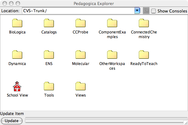Click the Update Item status text
Screen dimensions: 188x125
point(12,113)
